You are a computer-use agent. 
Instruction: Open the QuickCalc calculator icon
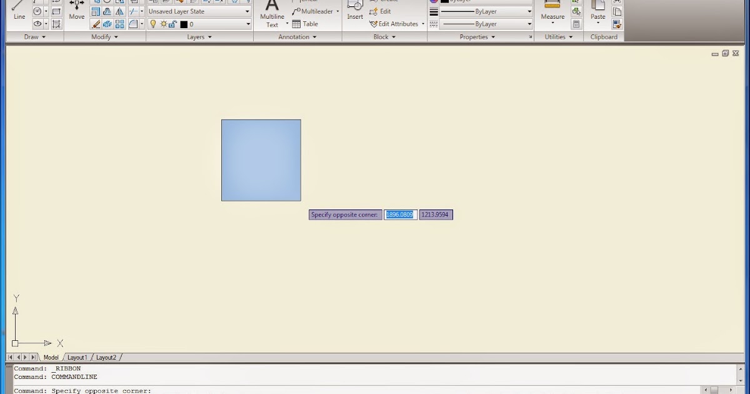pos(576,24)
